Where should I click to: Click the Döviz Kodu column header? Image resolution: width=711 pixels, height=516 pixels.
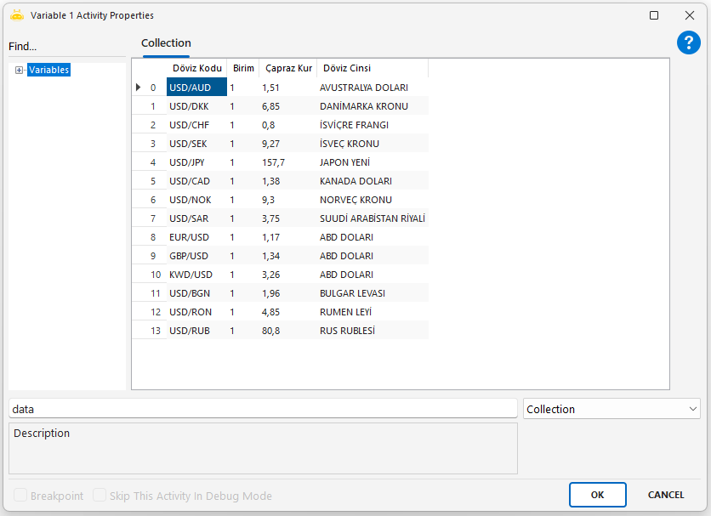click(196, 68)
